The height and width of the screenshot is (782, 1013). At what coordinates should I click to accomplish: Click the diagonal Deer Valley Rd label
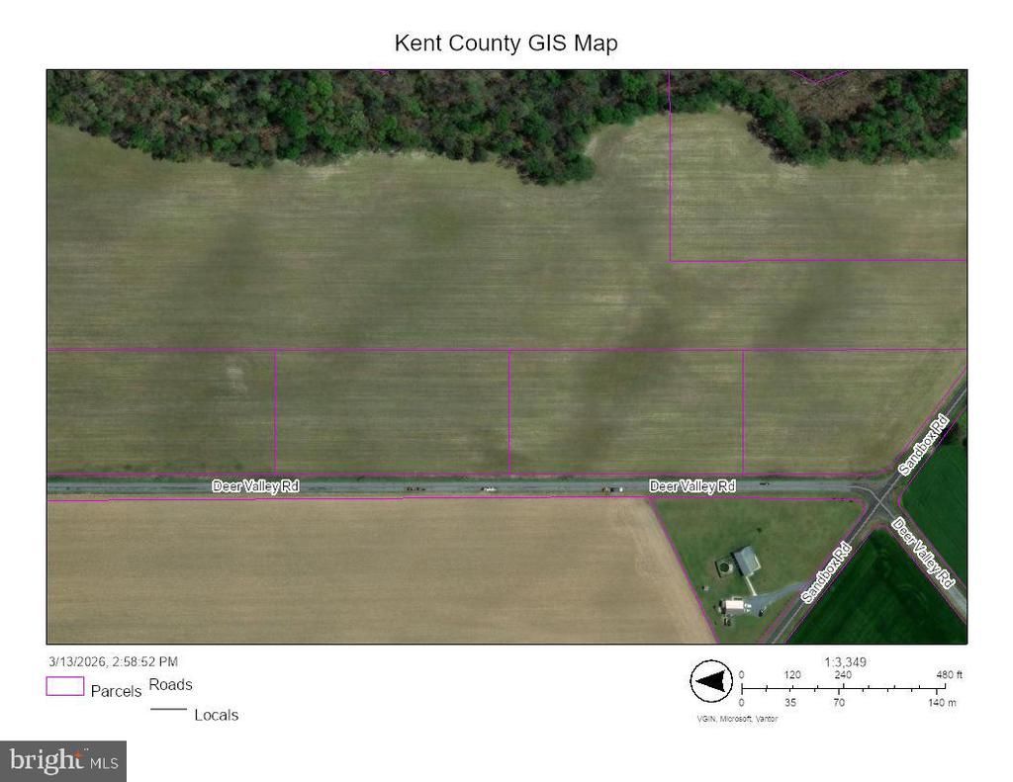point(923,552)
